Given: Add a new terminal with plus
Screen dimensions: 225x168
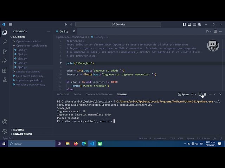Looking at the screenshot, I should 192,94.
